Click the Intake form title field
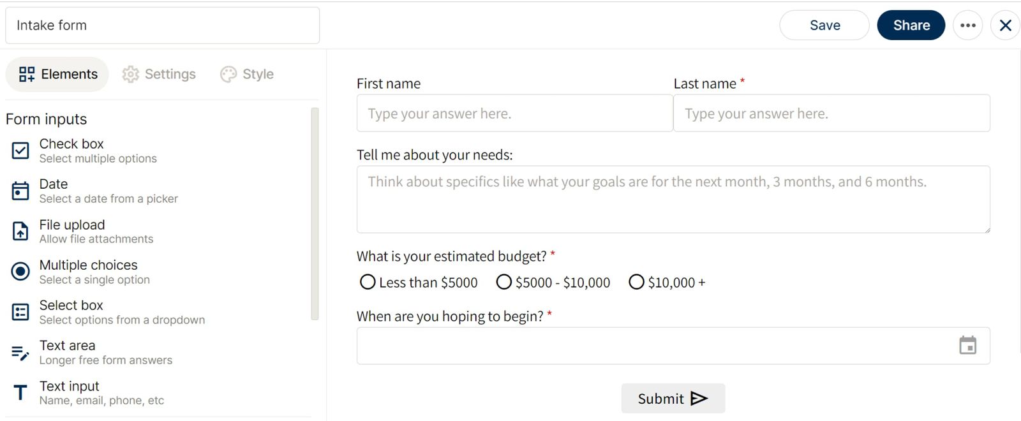 pos(162,26)
